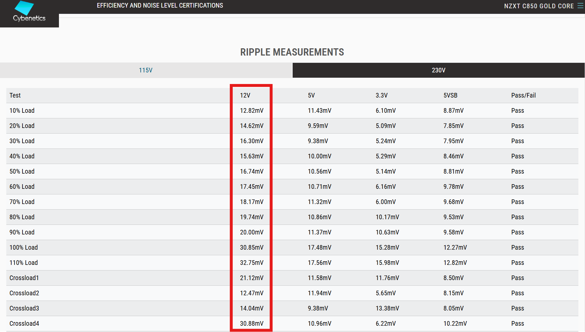Image resolution: width=585 pixels, height=332 pixels.
Task: Select the 18.17mV 12V value
Action: 252,202
